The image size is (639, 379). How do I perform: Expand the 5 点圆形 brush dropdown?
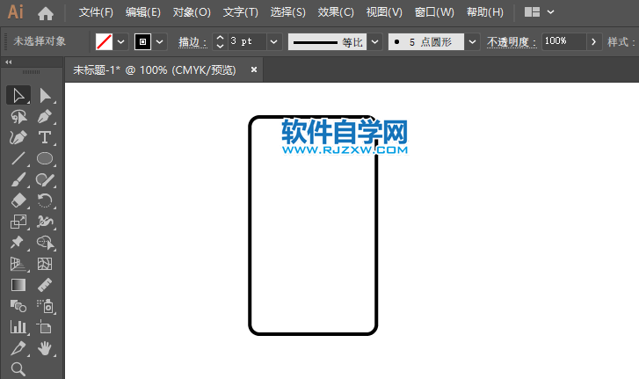coord(472,42)
